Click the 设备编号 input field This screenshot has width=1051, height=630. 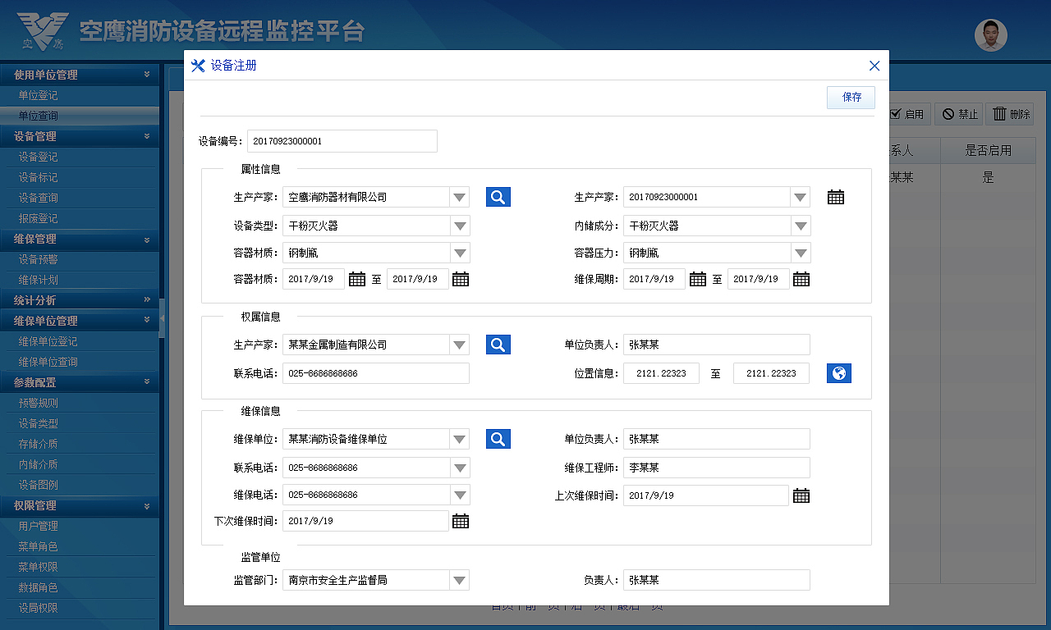342,140
